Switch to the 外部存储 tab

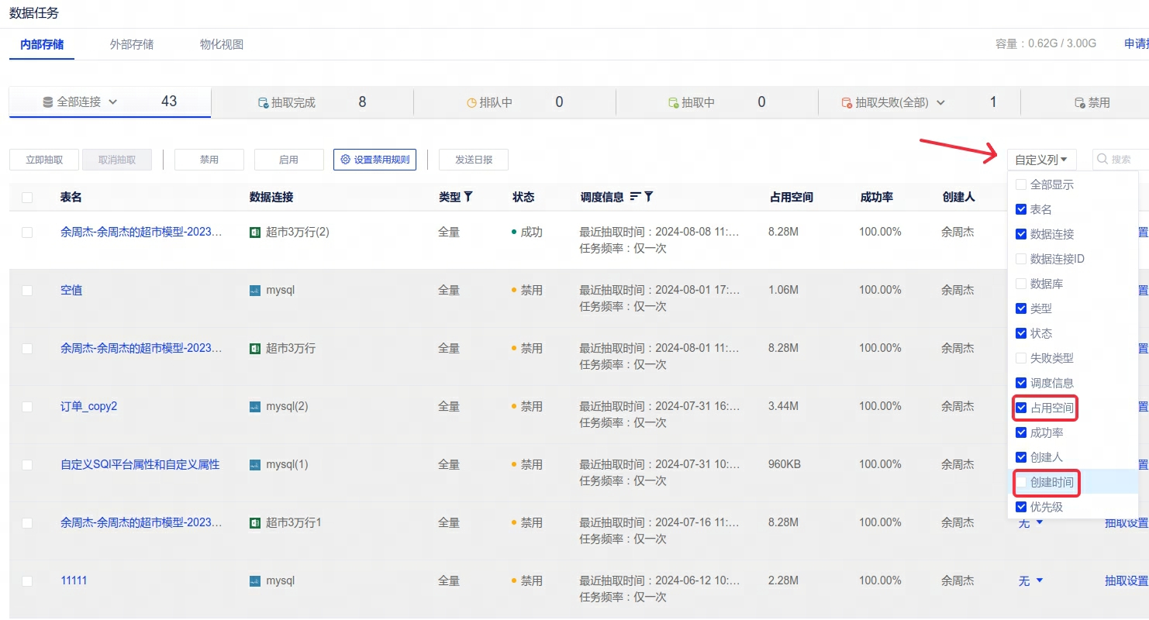click(132, 44)
